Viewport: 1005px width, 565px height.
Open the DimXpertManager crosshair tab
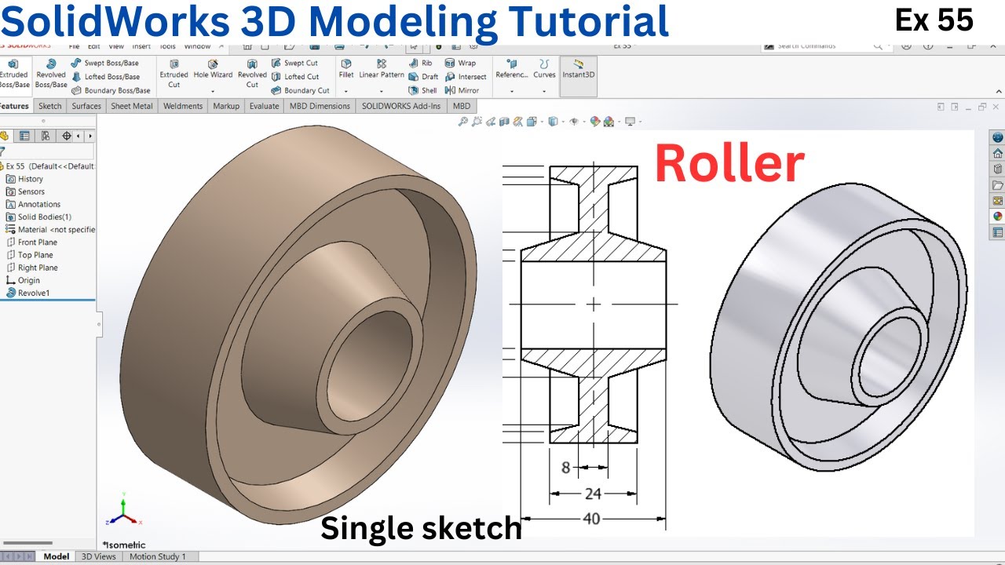tap(67, 136)
